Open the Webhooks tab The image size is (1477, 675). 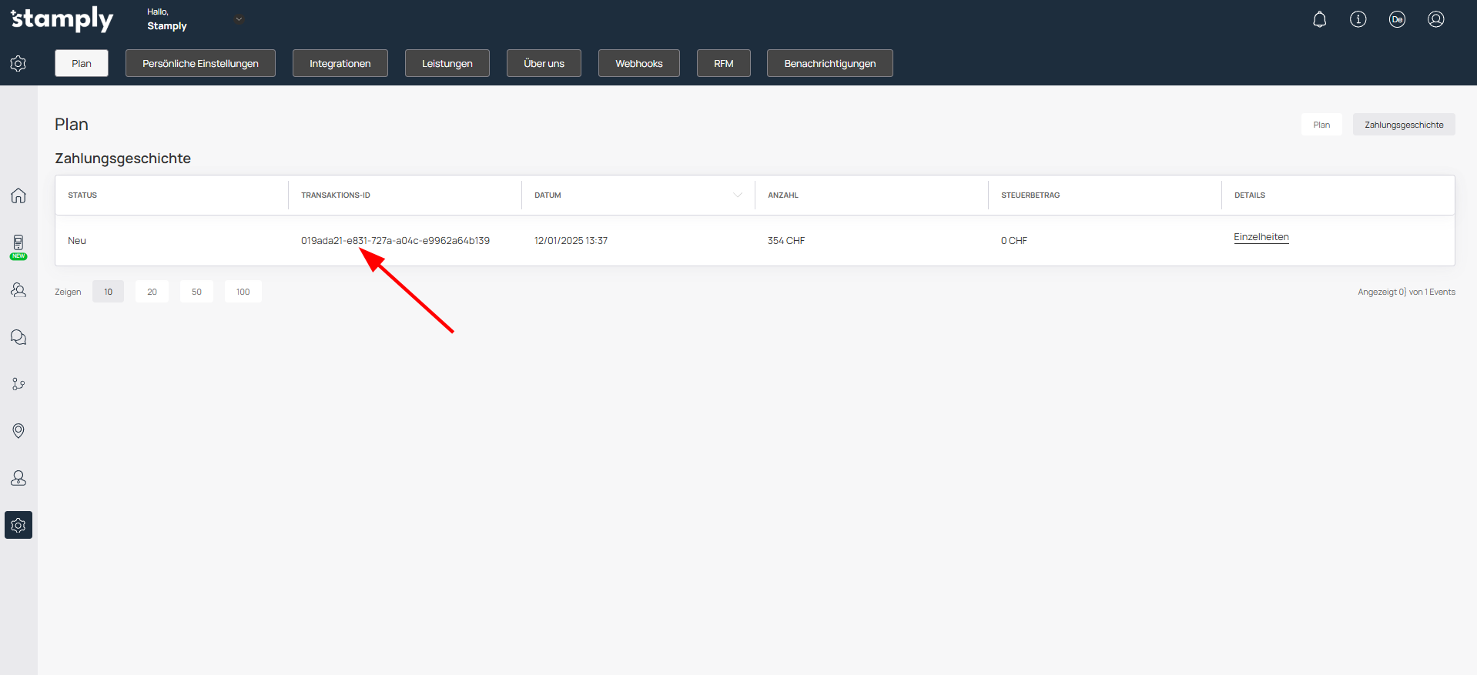(638, 63)
